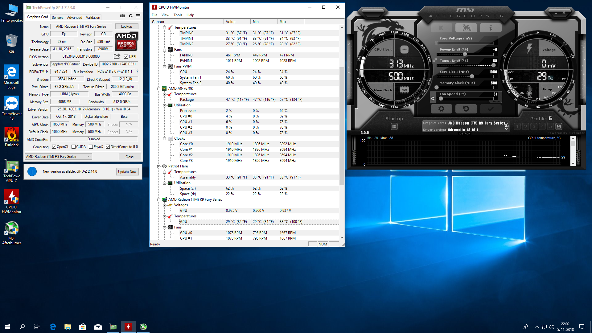This screenshot has height=333, width=592.
Task: Toggle Auto fan speed in Afterburner
Action: (x=496, y=101)
